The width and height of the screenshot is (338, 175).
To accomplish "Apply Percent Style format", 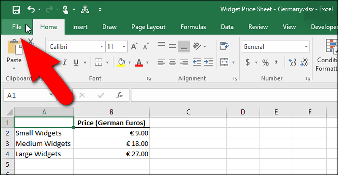I will pos(265,62).
